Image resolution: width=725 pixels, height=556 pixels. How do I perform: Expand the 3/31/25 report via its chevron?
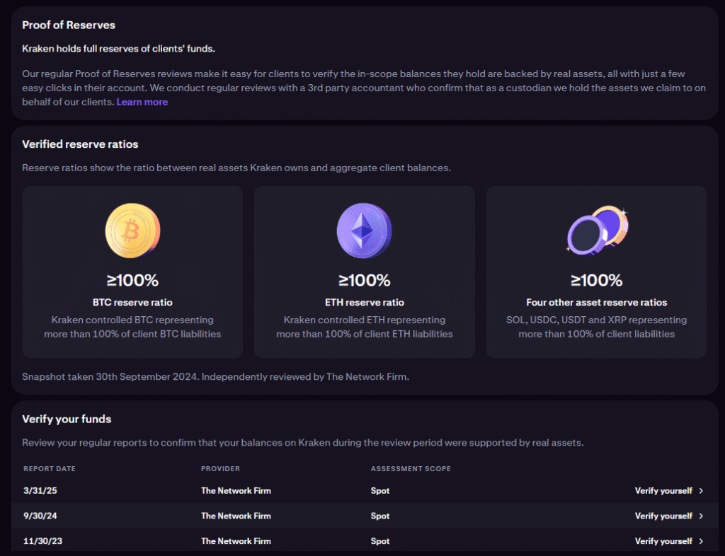click(x=700, y=490)
